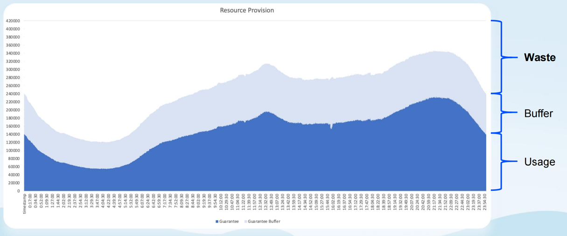Click the 220000 y-axis label
567x236 pixels.
pos(13,102)
